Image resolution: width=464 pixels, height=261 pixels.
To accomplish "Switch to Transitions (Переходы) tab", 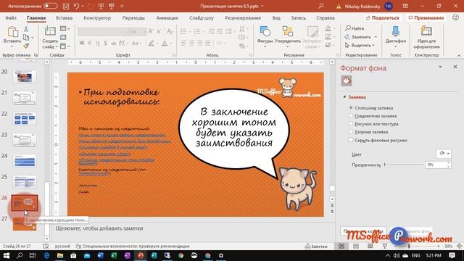I will [133, 18].
